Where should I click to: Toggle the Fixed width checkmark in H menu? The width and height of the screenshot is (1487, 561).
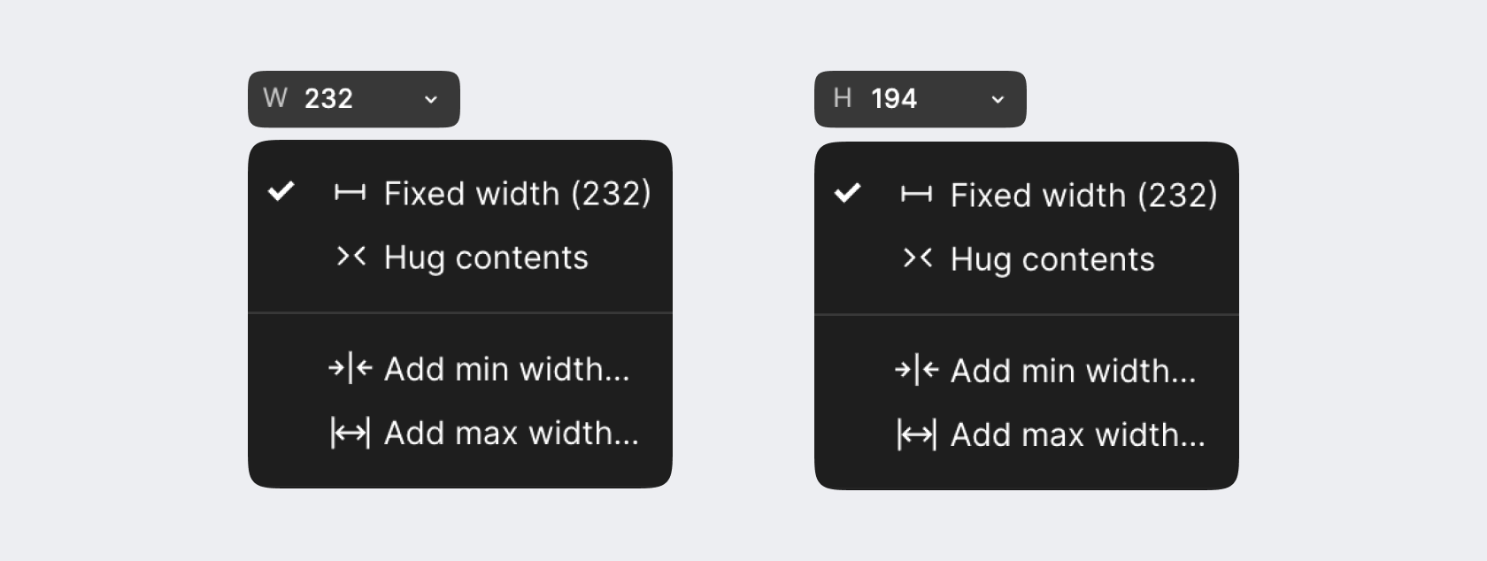tap(848, 193)
